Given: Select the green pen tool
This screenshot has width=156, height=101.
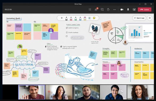Looking at the screenshot, I should click(x=76, y=18).
